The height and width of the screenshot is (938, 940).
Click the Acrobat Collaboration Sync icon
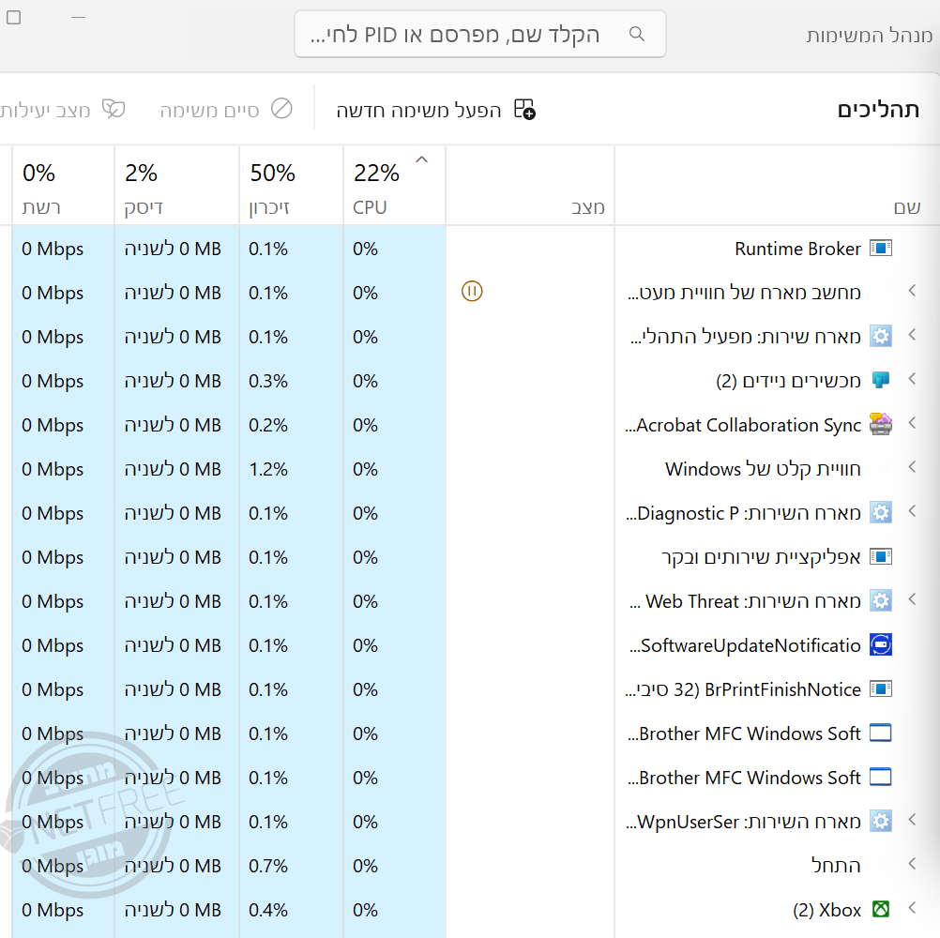click(881, 424)
